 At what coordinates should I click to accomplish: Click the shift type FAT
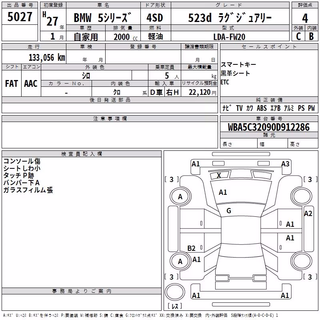click(12, 84)
